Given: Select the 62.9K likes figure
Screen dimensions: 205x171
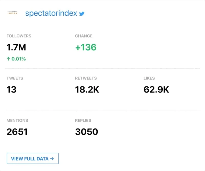Looking at the screenshot, I should coord(156,89).
